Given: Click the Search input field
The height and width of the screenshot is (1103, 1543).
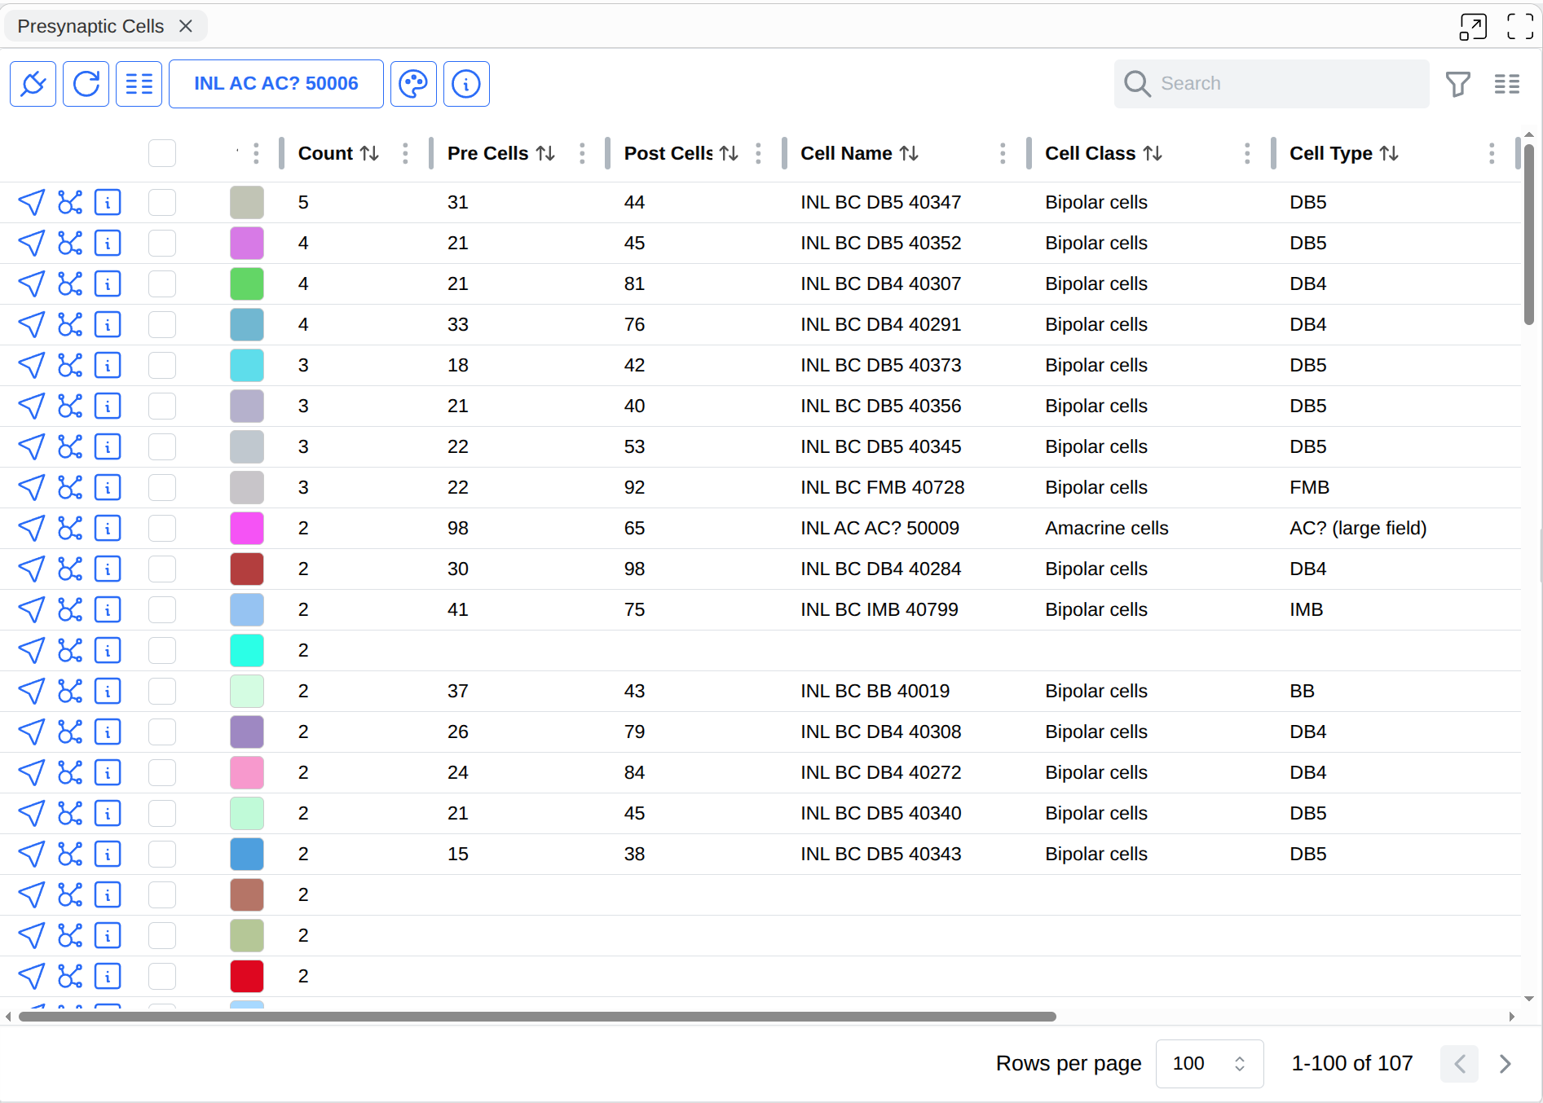Looking at the screenshot, I should (1272, 83).
